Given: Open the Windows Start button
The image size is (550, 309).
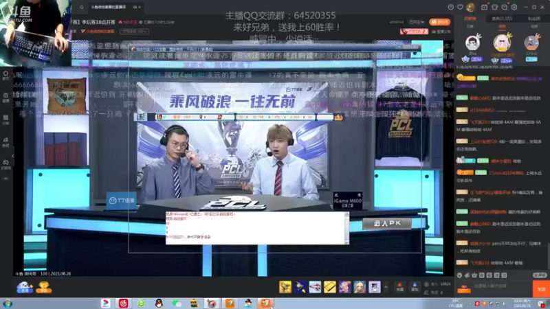Looking at the screenshot, I should point(8,304).
